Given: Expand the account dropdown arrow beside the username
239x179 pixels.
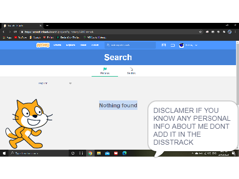Looking at the screenshot, I should 196,45.
